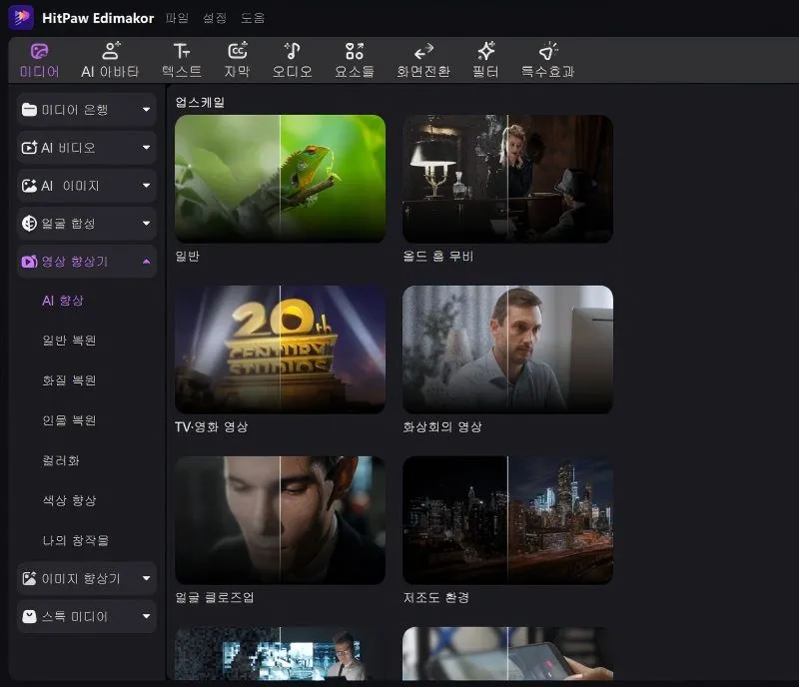Click the TV·영화 영상 caption
This screenshot has height=687, width=799.
click(x=211, y=426)
